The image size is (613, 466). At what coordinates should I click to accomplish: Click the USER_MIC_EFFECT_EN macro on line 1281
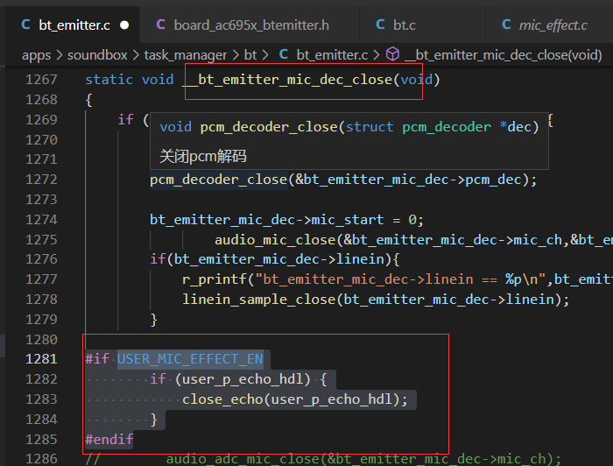pyautogui.click(x=190, y=359)
